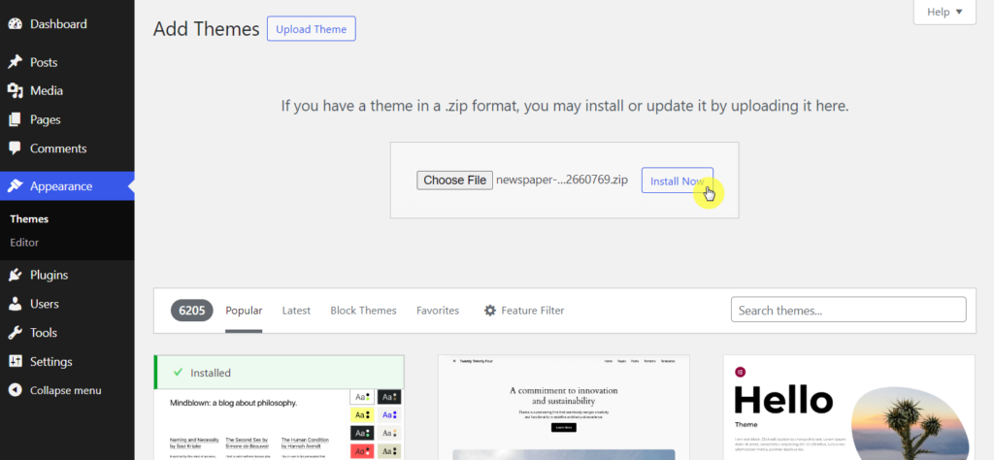Screen dimensions: 994x460
Task: Click Collapse menu label
Action: tap(65, 390)
